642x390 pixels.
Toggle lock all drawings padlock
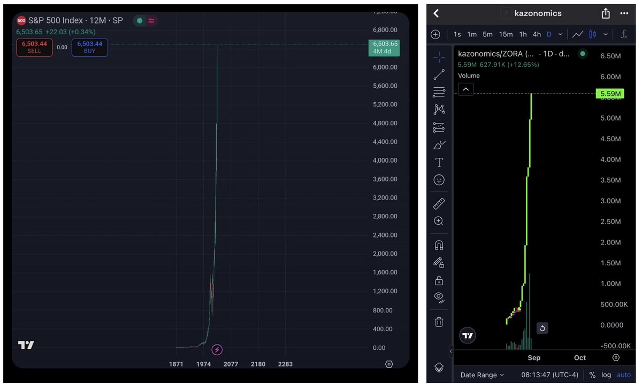click(x=439, y=280)
